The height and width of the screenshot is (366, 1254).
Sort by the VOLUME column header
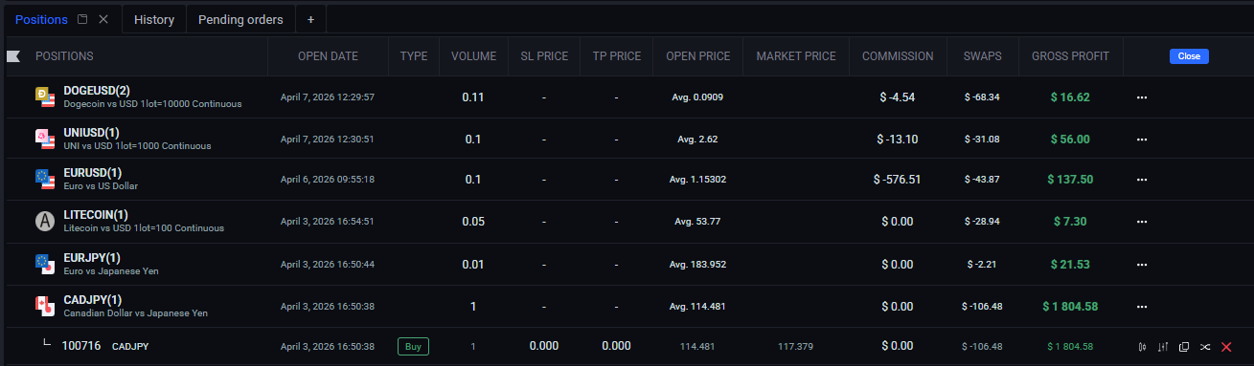(x=473, y=56)
